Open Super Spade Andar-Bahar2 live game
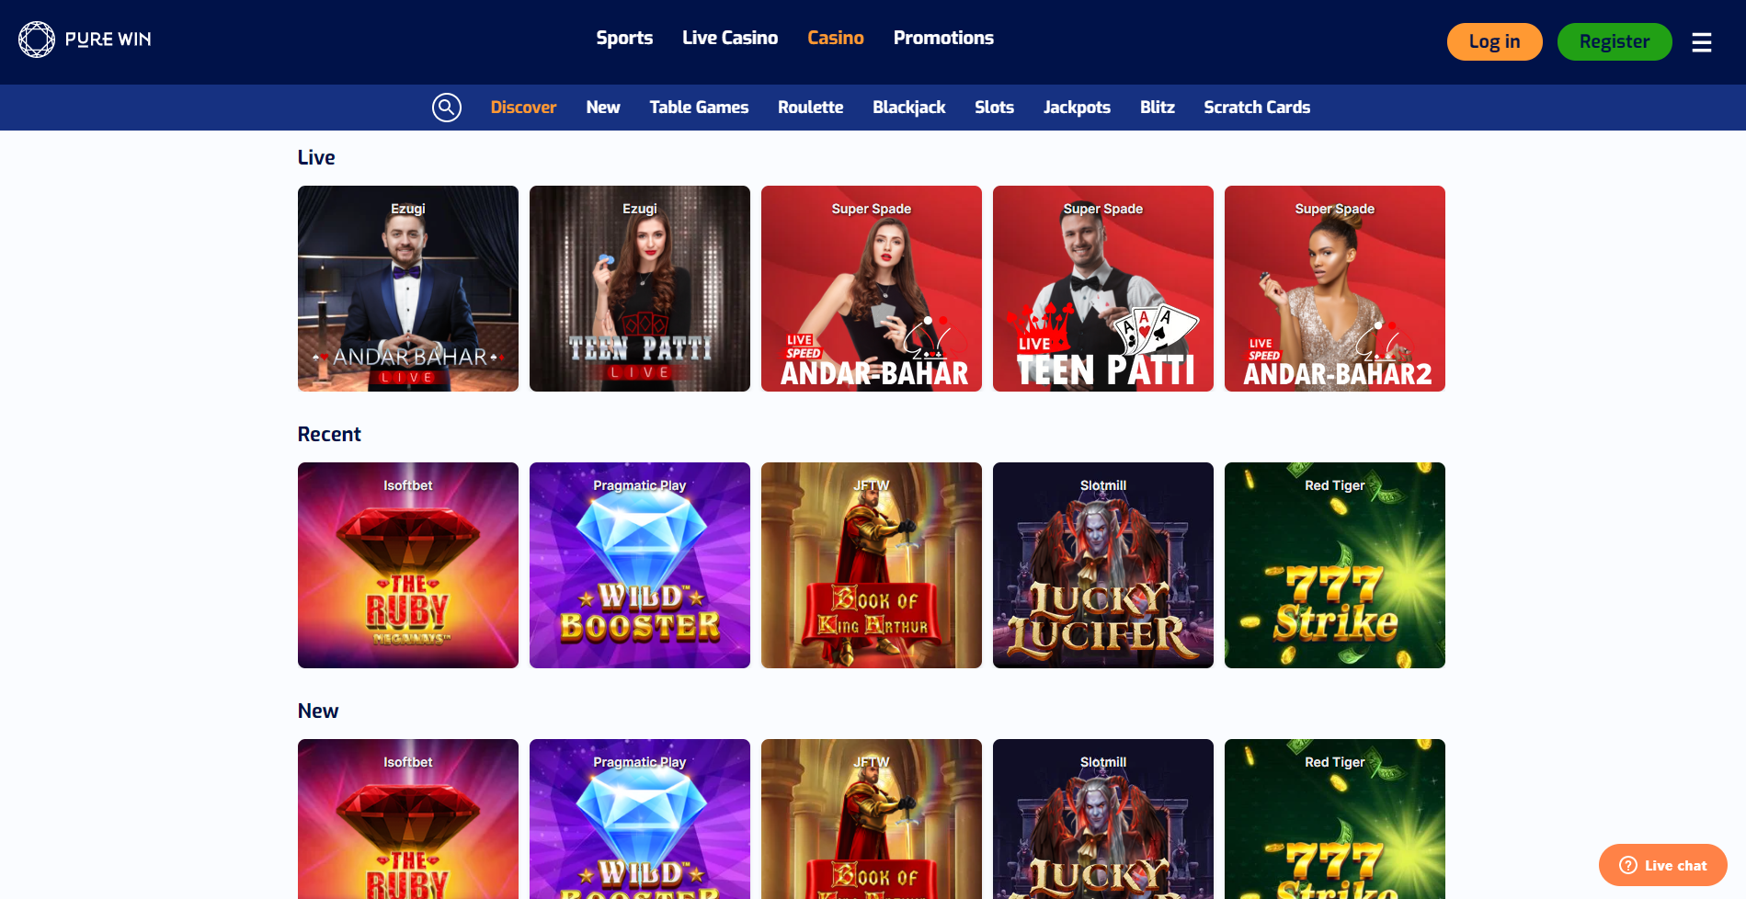 [1335, 289]
